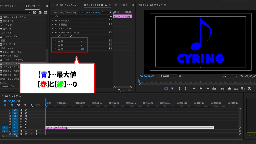Add a timeline marker
256x144 pixels.
tap(25, 105)
